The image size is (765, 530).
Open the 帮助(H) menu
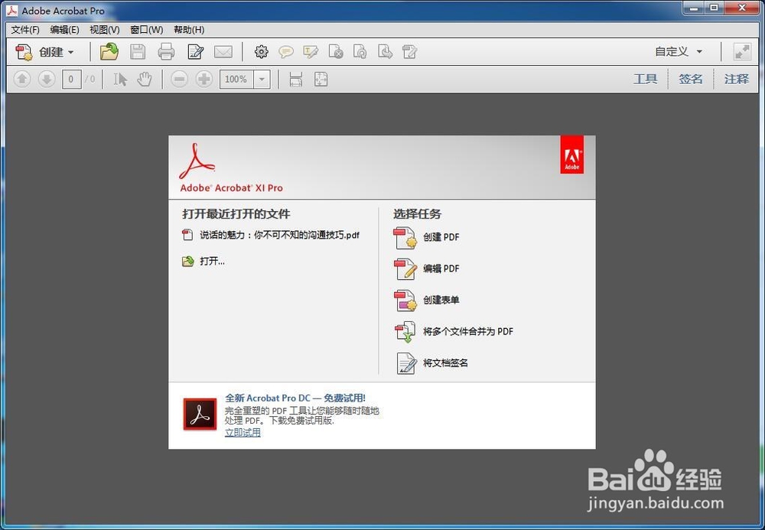pos(189,30)
